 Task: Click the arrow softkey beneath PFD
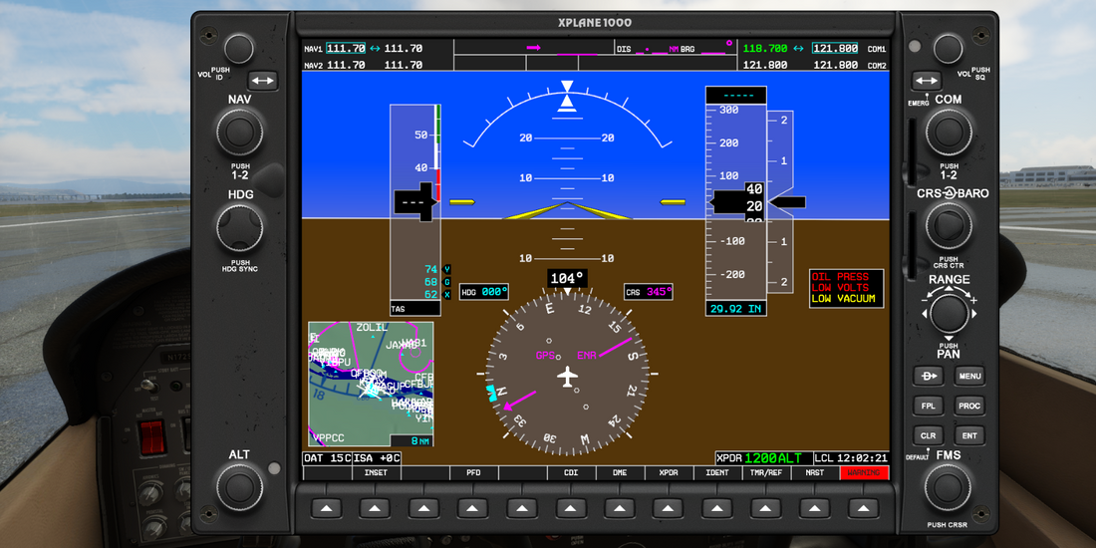(472, 508)
